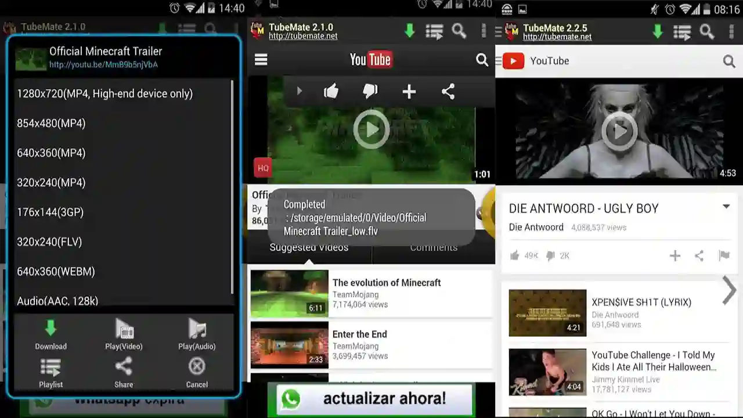This screenshot has width=743, height=418.
Task: Tap the Play(Video) icon
Action: tap(124, 328)
